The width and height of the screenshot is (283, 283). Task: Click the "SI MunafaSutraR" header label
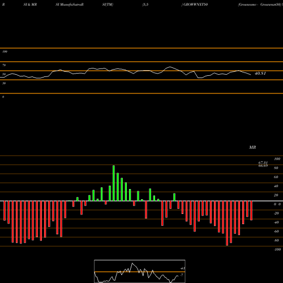70,5
